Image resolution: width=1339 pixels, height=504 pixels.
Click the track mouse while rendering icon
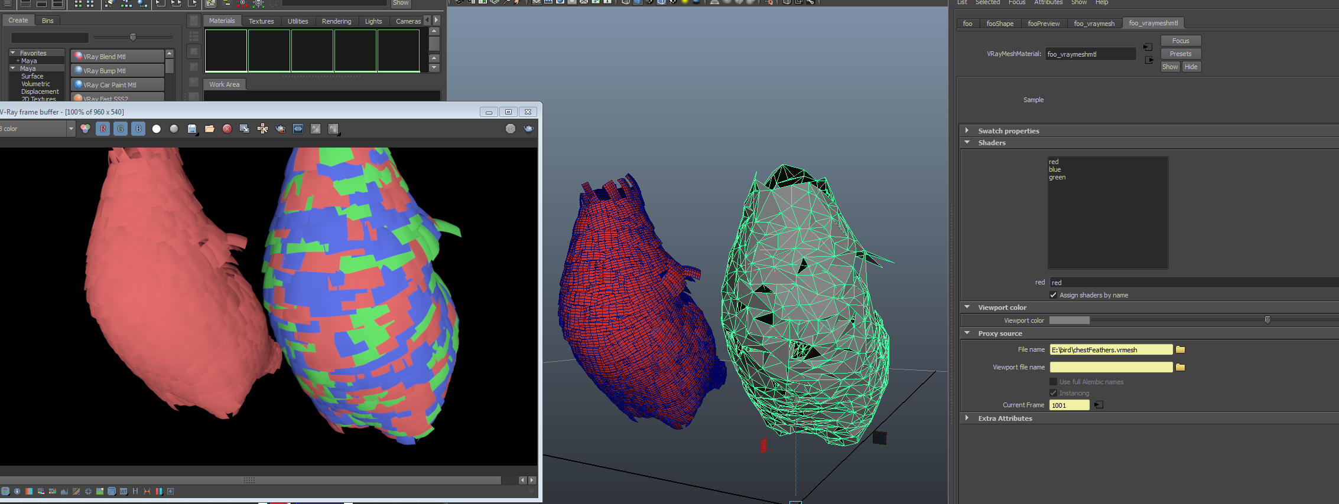262,129
